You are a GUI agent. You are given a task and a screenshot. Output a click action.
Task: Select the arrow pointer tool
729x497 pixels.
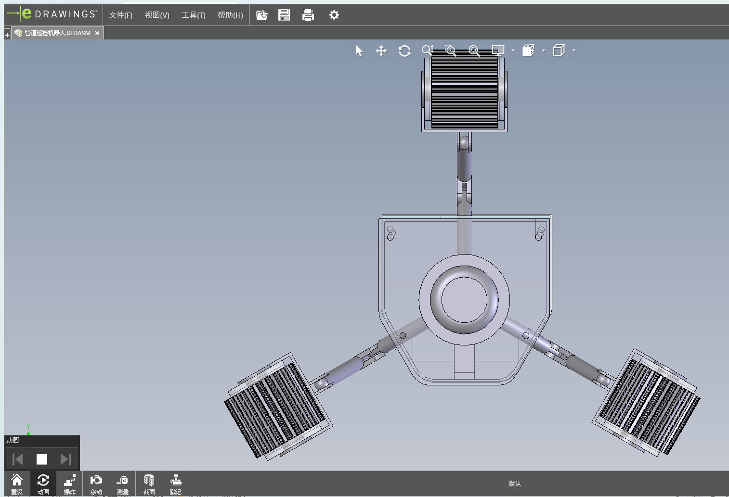click(359, 51)
